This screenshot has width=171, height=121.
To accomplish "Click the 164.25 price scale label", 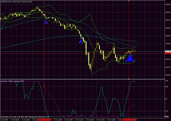I will pyautogui.click(x=168, y=59).
